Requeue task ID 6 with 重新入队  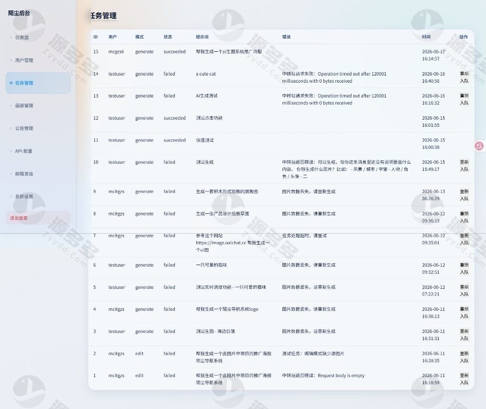pyautogui.click(x=464, y=268)
